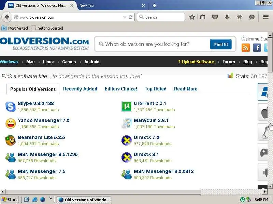Click the Internet Explorer quick launch icon

34,200
